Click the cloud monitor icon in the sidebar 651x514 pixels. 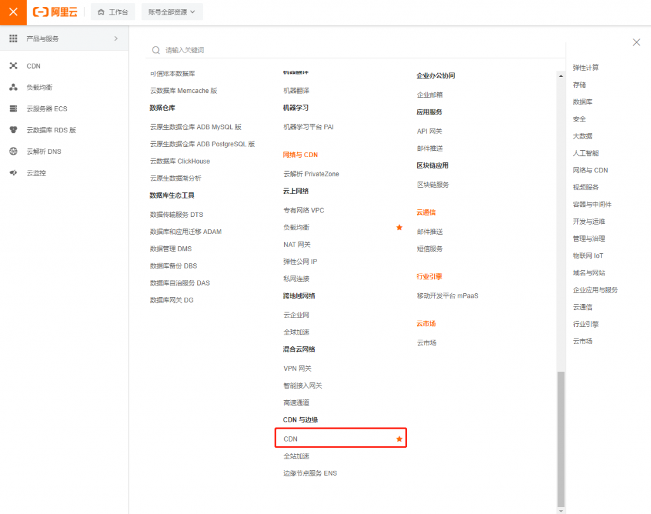tap(13, 172)
